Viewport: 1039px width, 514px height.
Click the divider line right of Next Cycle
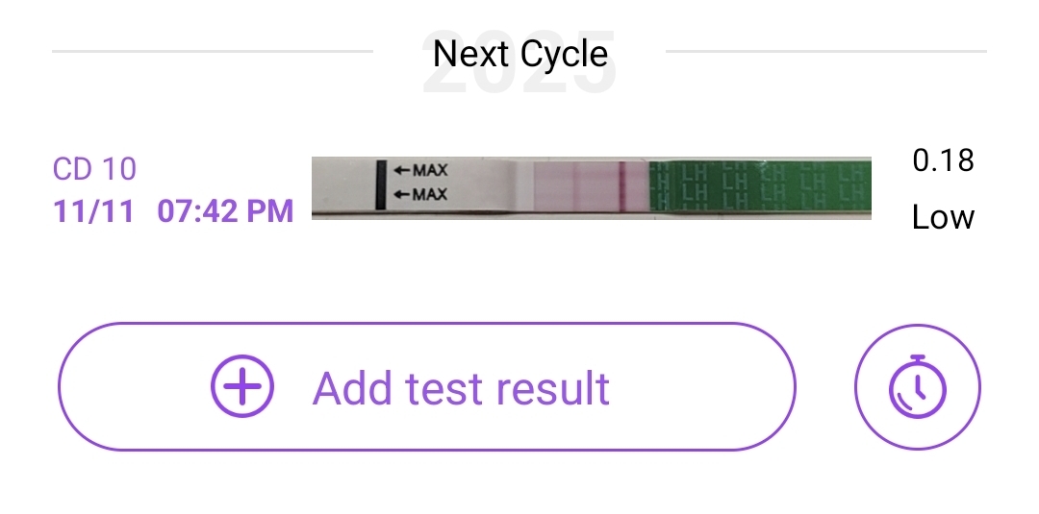tap(825, 51)
